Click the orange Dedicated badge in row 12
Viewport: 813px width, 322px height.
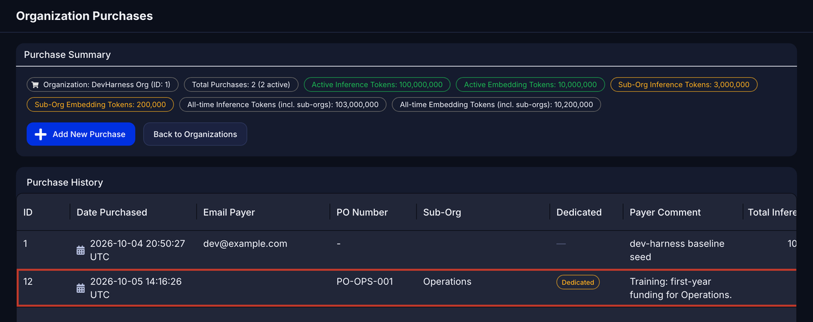(578, 282)
